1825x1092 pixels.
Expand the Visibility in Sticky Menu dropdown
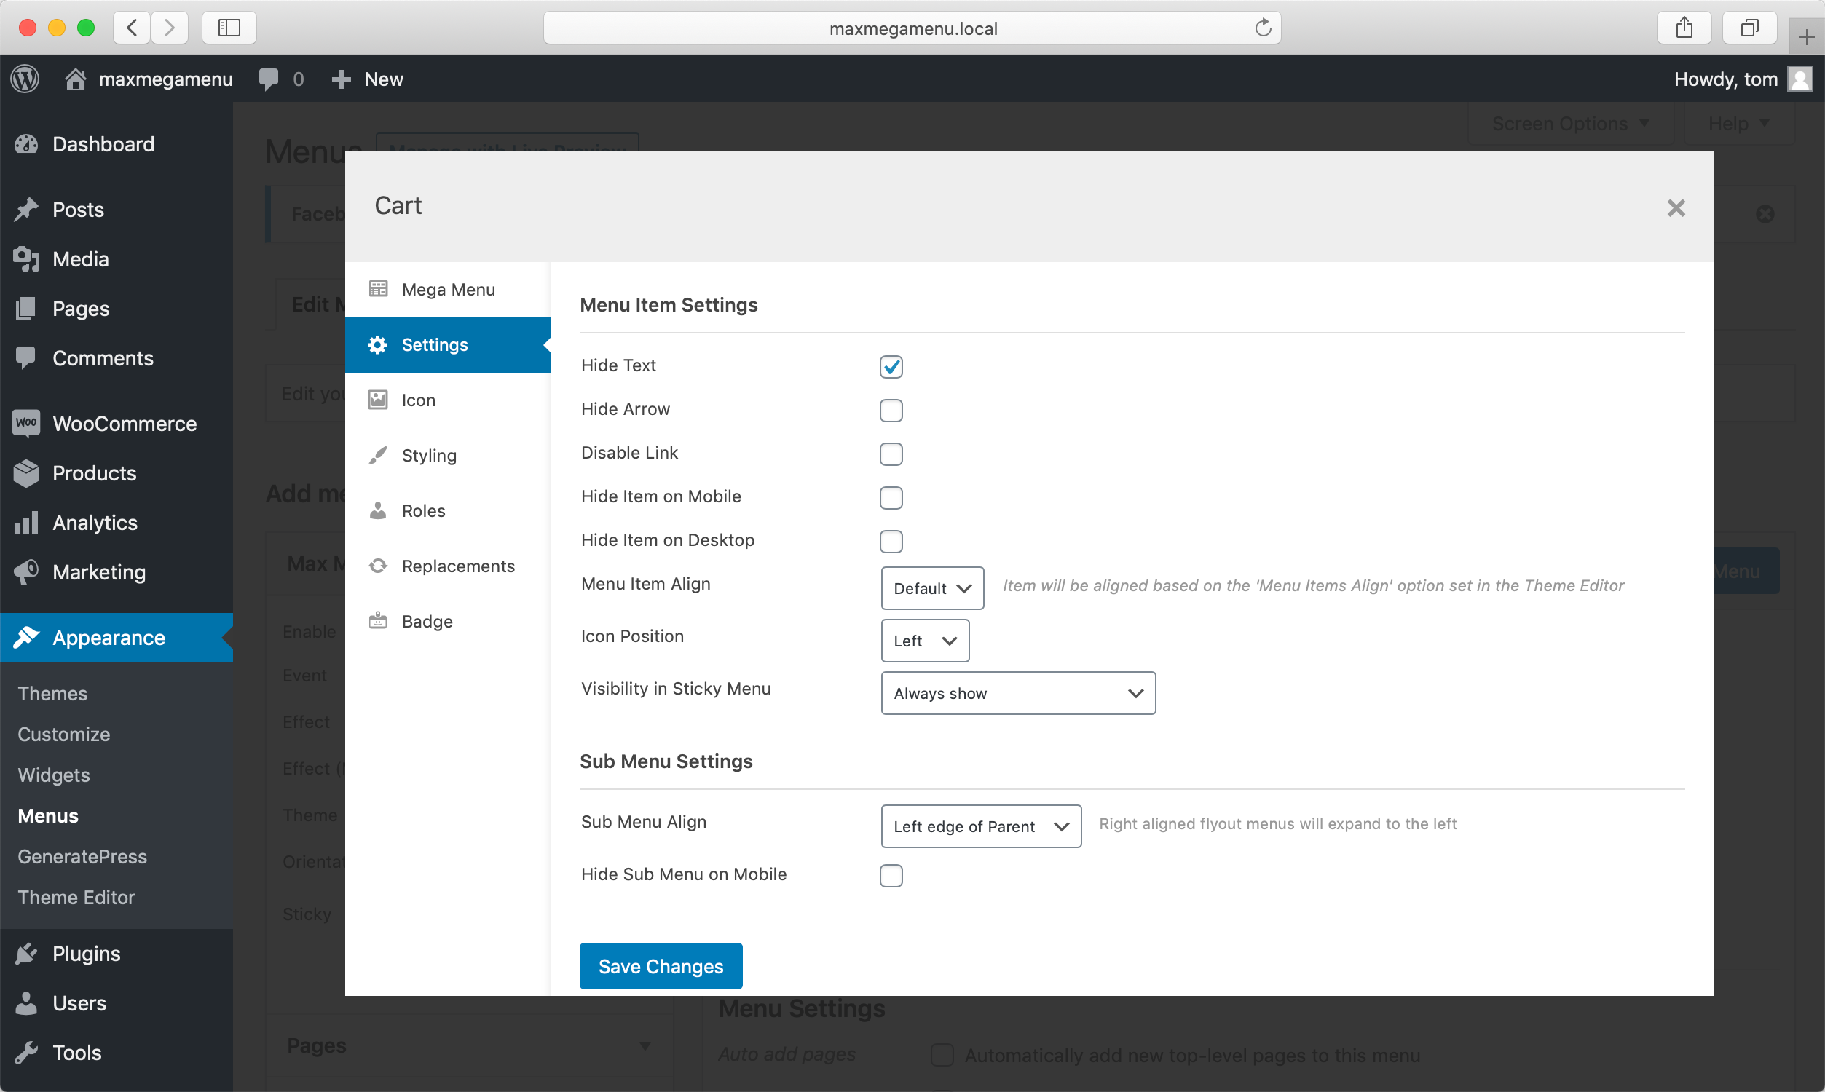point(1017,693)
